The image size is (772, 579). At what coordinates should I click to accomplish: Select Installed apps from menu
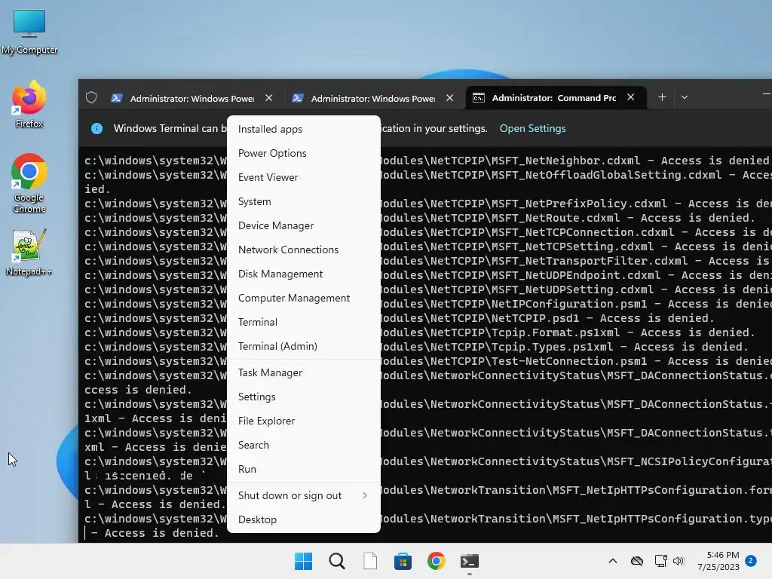(304, 129)
